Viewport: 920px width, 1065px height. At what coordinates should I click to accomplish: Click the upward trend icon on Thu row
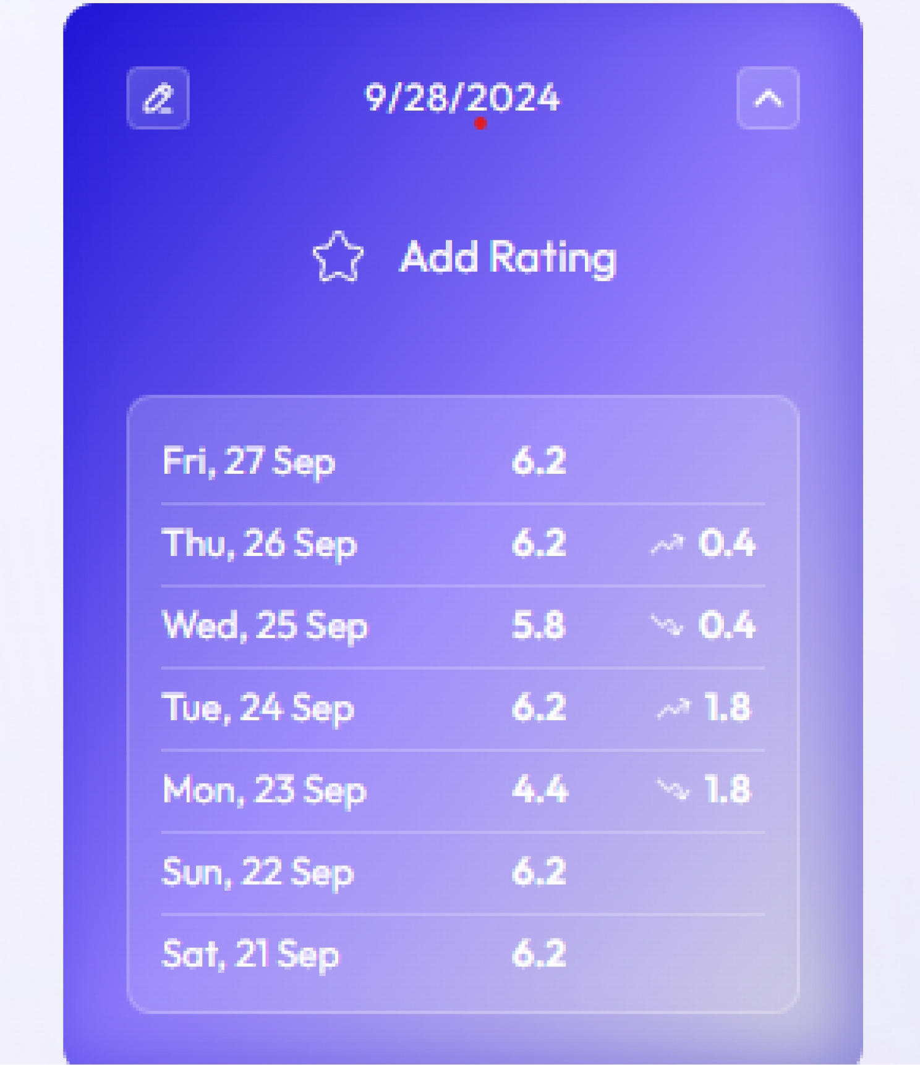pyautogui.click(x=667, y=544)
